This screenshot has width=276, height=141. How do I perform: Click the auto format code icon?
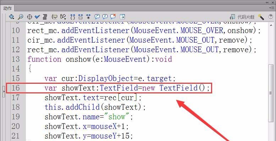pos(45,17)
